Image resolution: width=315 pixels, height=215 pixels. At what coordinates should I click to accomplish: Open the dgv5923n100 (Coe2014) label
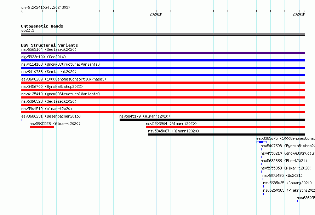click(x=44, y=57)
